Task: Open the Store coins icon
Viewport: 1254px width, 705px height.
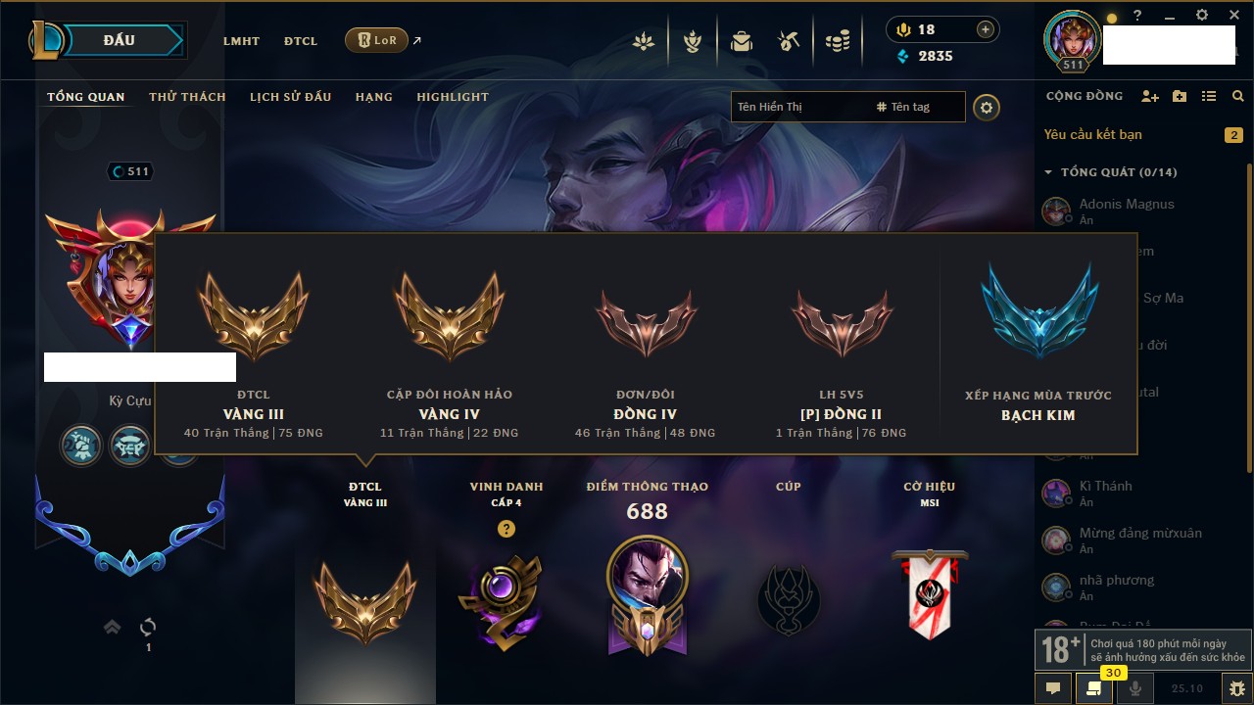Action: pos(837,41)
